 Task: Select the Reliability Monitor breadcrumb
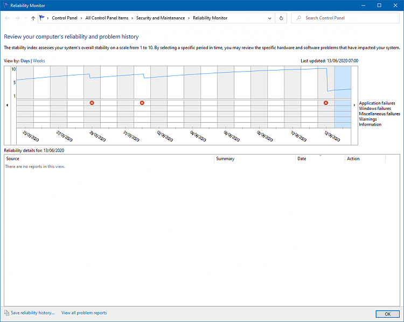210,18
